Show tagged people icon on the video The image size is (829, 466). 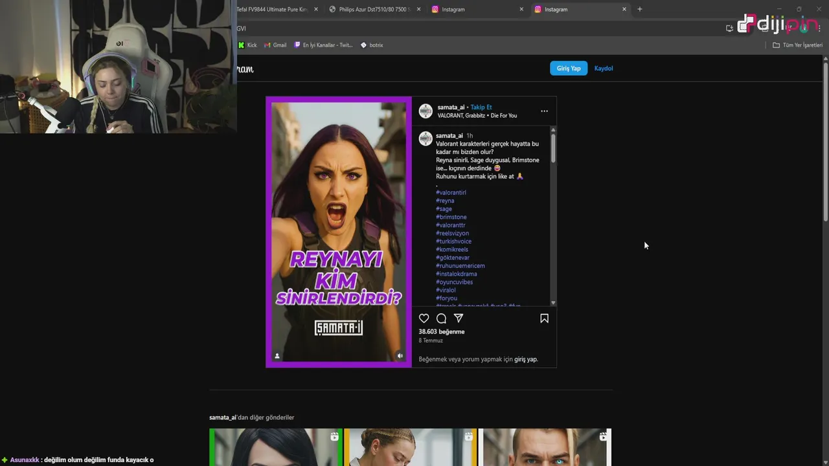[277, 356]
